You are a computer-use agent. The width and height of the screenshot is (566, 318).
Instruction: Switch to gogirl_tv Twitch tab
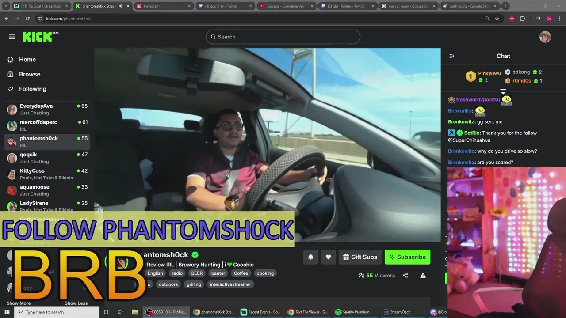pyautogui.click(x=225, y=6)
